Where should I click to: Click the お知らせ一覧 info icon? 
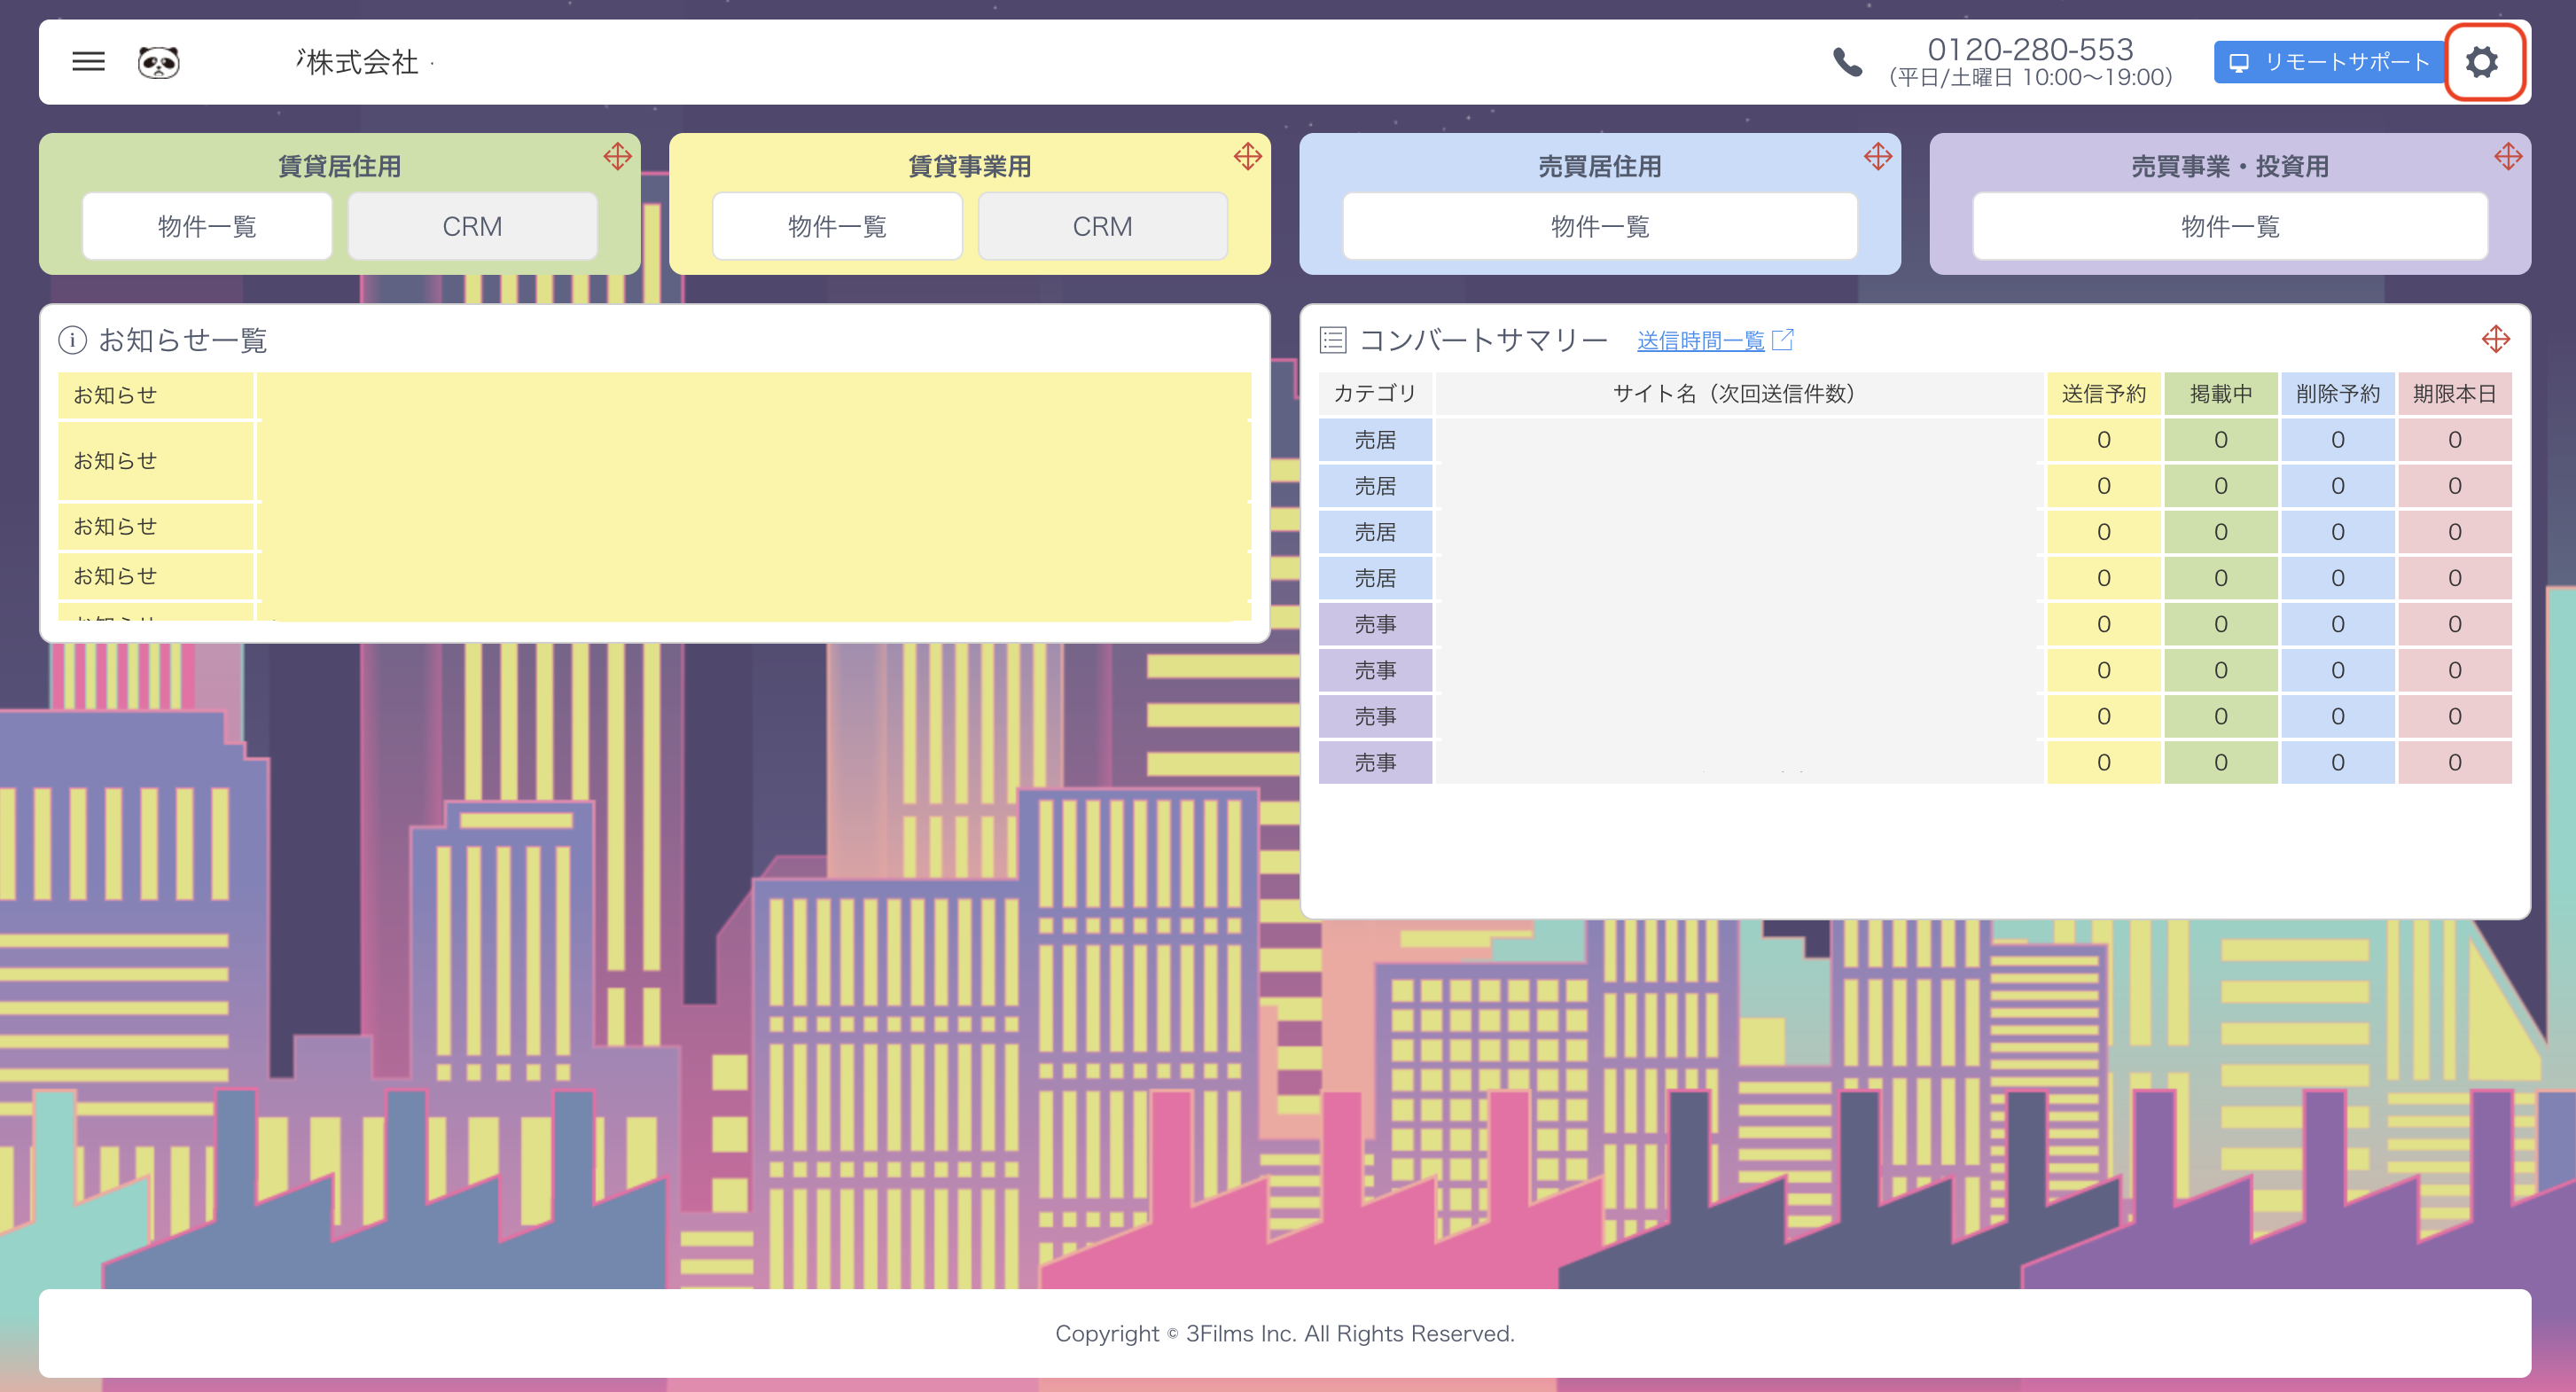72,340
